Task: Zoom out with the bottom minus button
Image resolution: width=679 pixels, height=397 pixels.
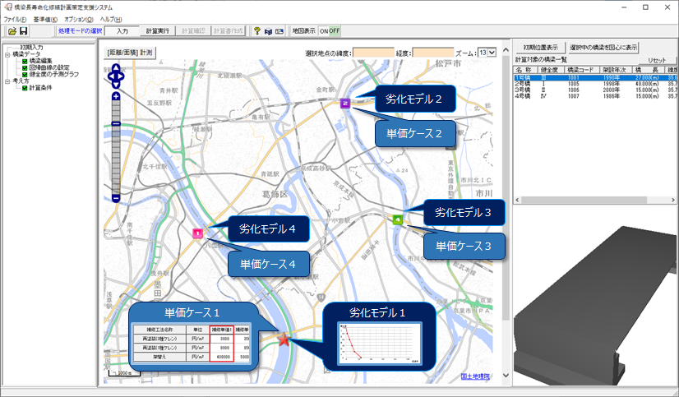Action: 116,198
